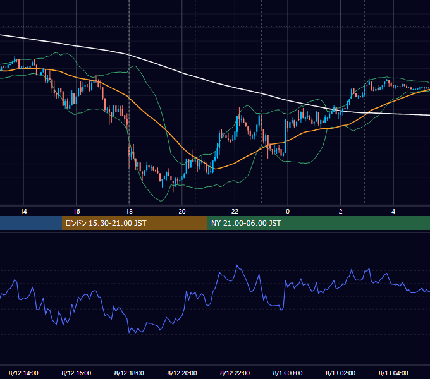Viewport: 430px width, 379px height.
Task: Click the 16 hour label on the price chart axis
Action: click(x=77, y=212)
